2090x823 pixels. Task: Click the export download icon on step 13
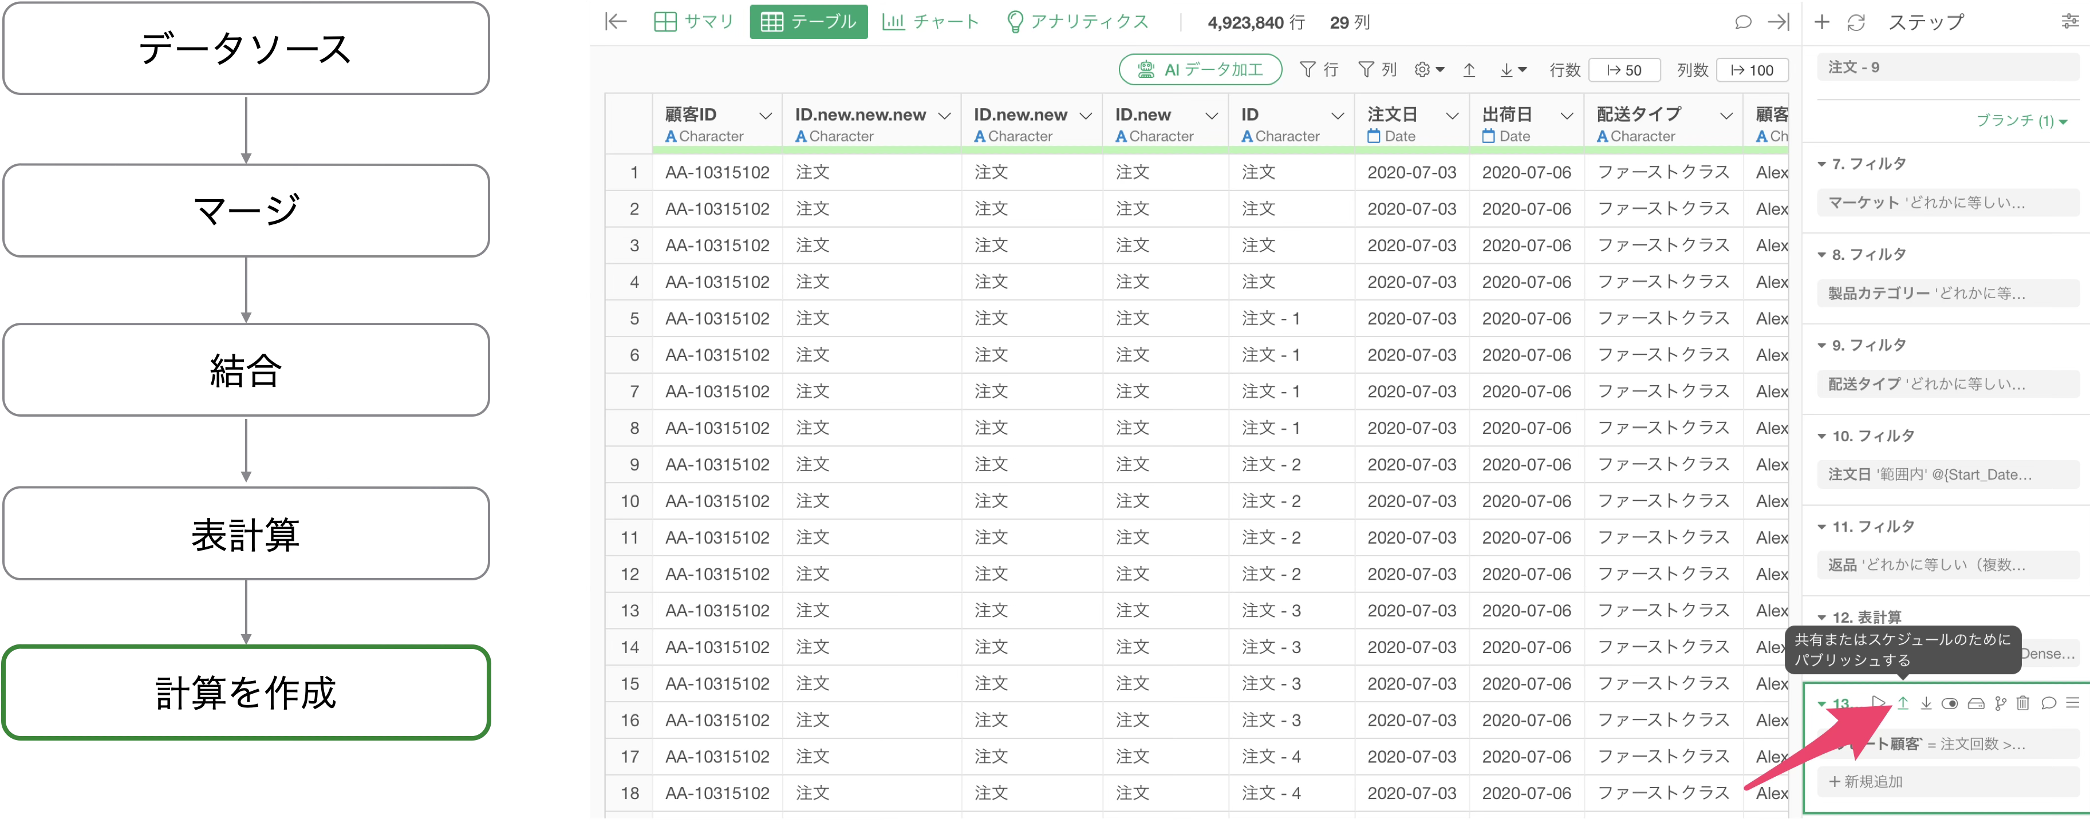tap(1926, 703)
